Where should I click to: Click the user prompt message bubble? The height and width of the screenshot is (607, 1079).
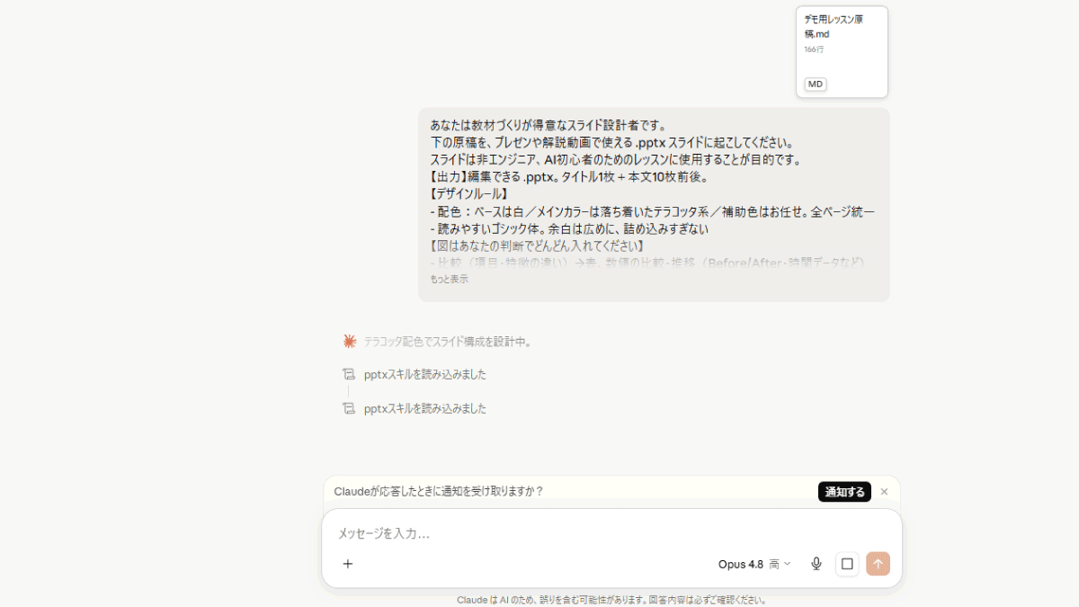tap(655, 205)
